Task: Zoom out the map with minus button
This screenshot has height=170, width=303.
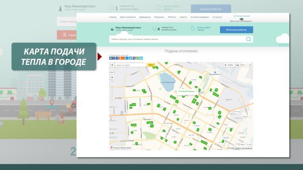Action: coord(112,100)
